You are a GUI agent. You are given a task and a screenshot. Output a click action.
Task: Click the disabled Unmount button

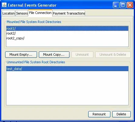click(x=82, y=54)
